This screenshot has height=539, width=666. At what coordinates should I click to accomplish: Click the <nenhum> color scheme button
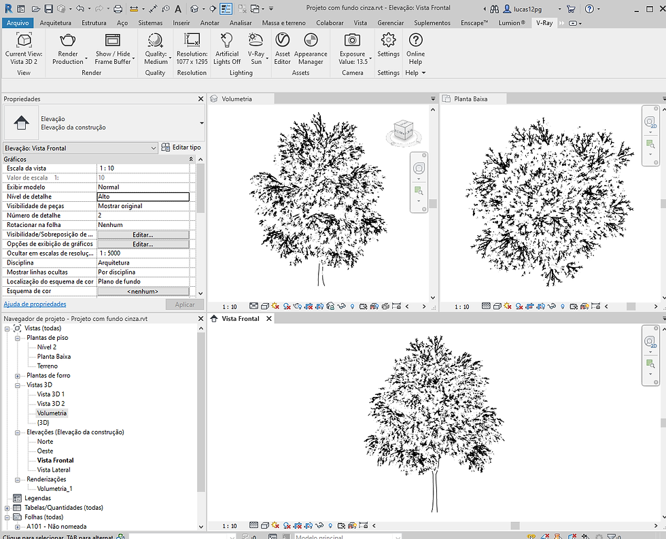pos(143,292)
